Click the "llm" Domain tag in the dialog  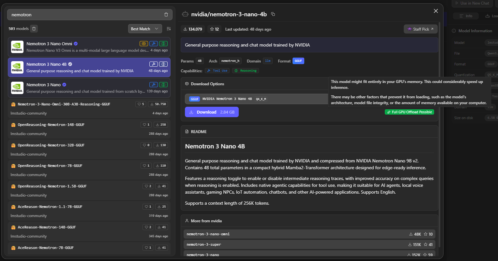[x=268, y=61]
